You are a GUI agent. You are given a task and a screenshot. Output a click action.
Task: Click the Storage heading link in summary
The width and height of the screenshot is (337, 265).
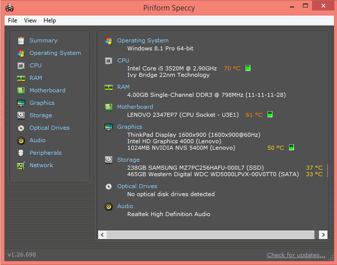pyautogui.click(x=128, y=160)
